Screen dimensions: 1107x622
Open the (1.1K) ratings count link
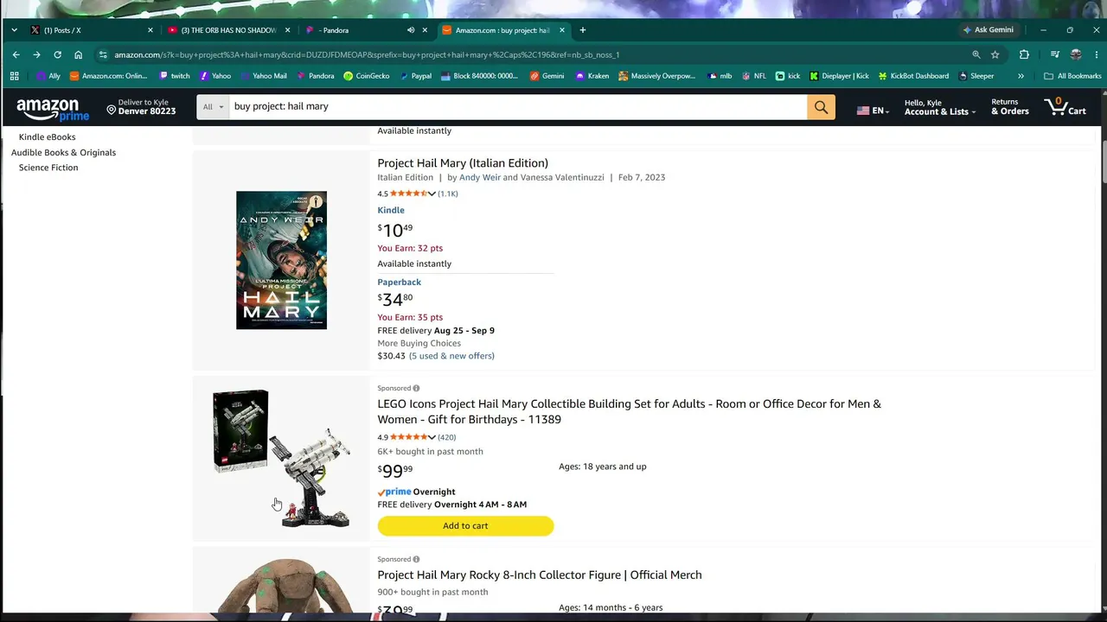point(448,194)
